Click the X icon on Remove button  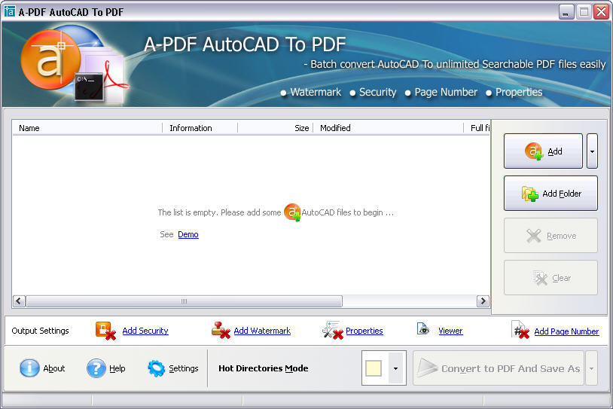pyautogui.click(x=534, y=236)
